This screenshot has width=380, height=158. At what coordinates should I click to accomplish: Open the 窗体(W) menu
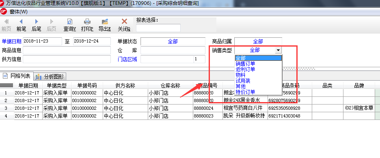click(x=18, y=11)
